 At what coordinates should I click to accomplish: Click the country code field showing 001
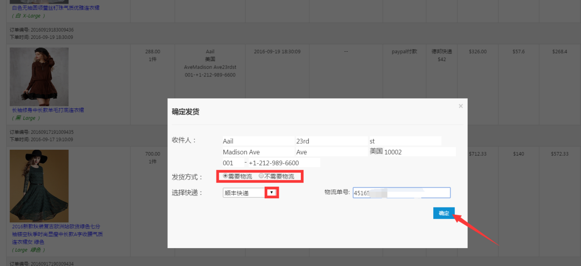(x=234, y=163)
